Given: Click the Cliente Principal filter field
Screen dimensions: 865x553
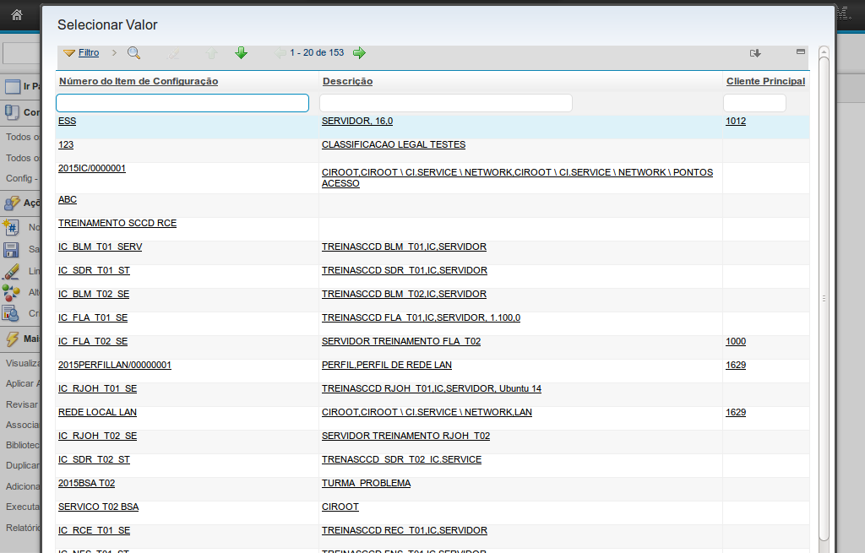Looking at the screenshot, I should pyautogui.click(x=754, y=103).
